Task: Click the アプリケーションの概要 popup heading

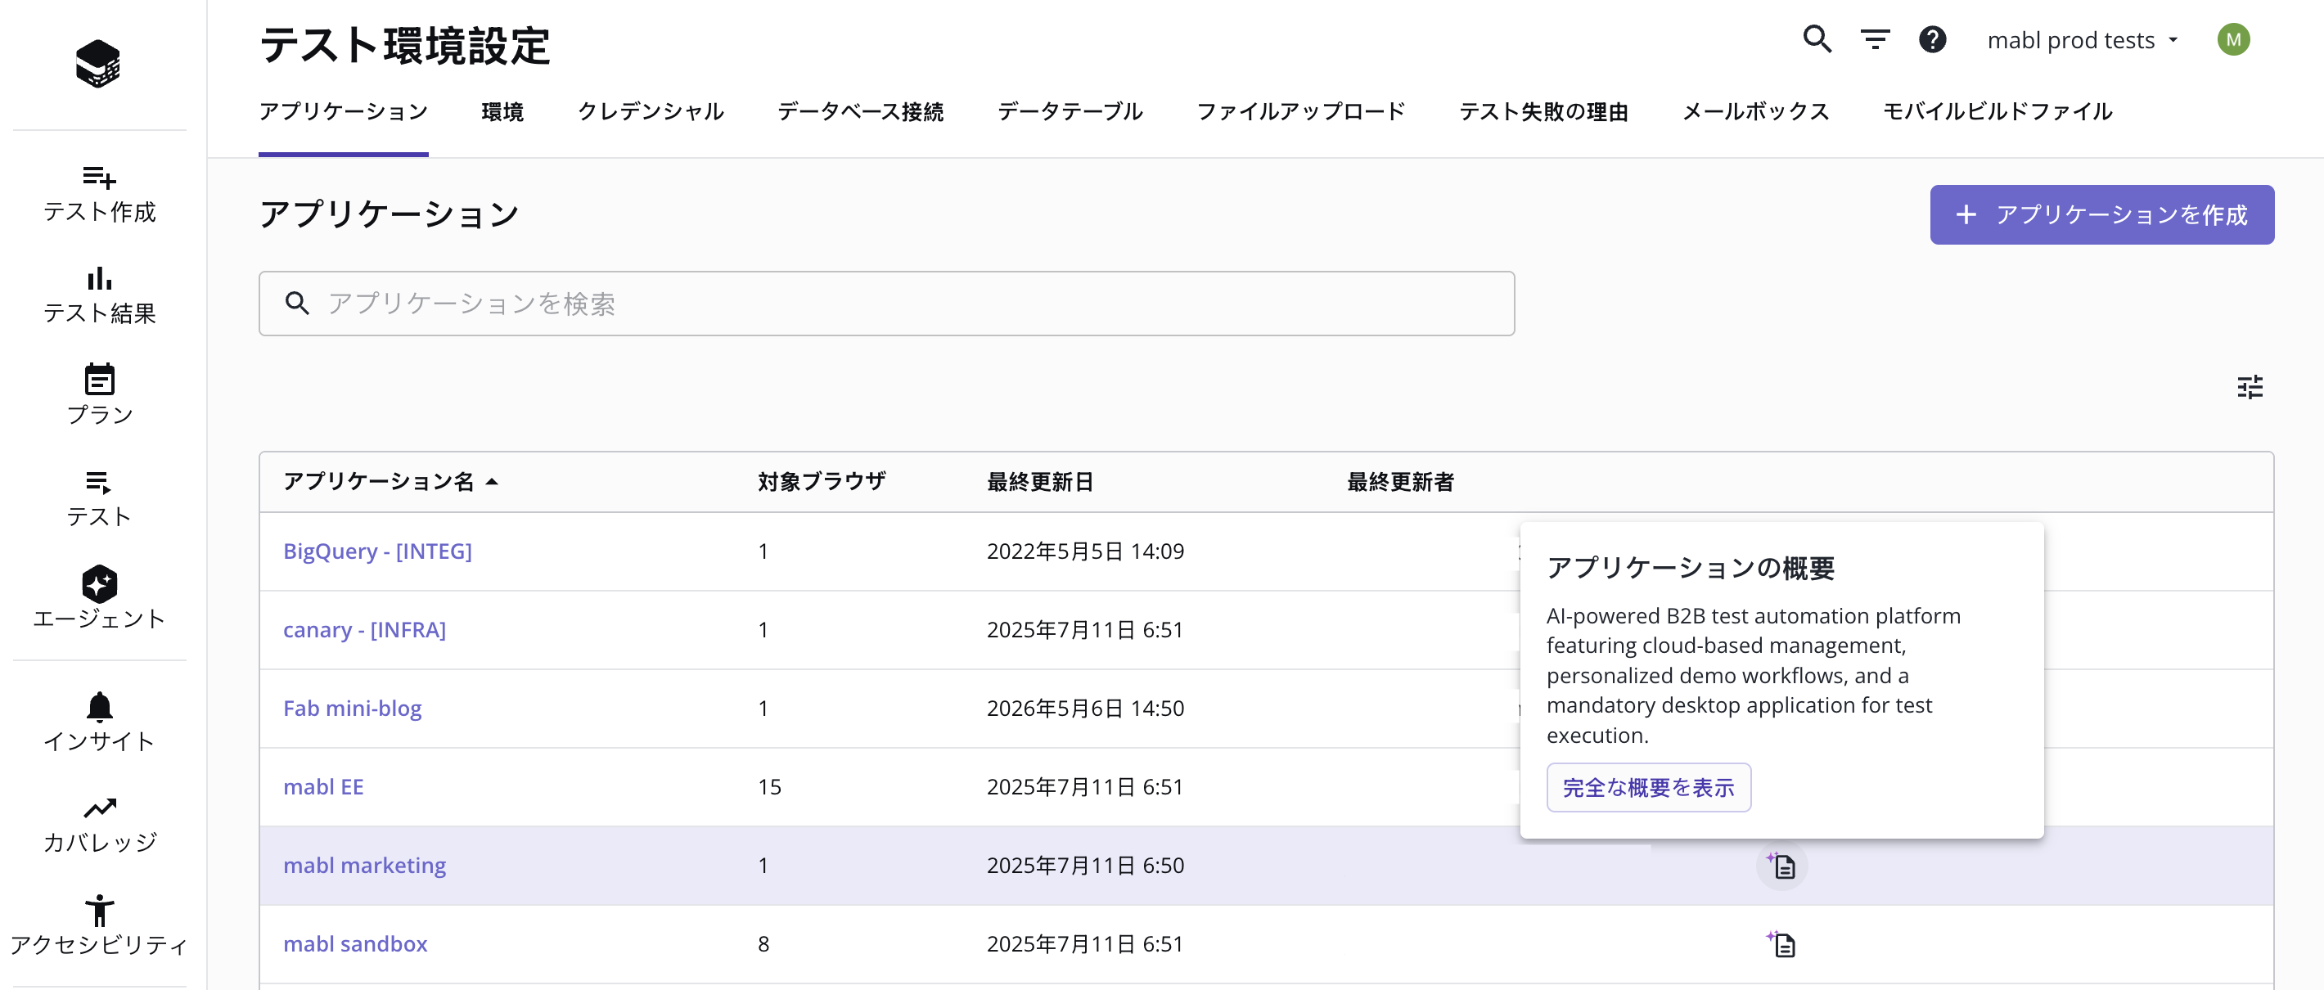Action: tap(1691, 568)
